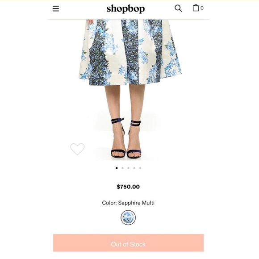
Task: View the fifth product image dot
Action: coord(140,168)
